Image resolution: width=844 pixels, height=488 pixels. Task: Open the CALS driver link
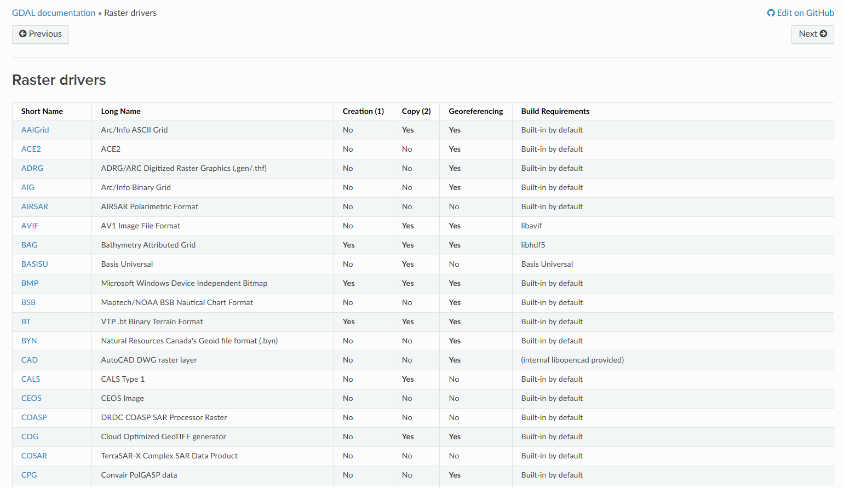coord(31,379)
